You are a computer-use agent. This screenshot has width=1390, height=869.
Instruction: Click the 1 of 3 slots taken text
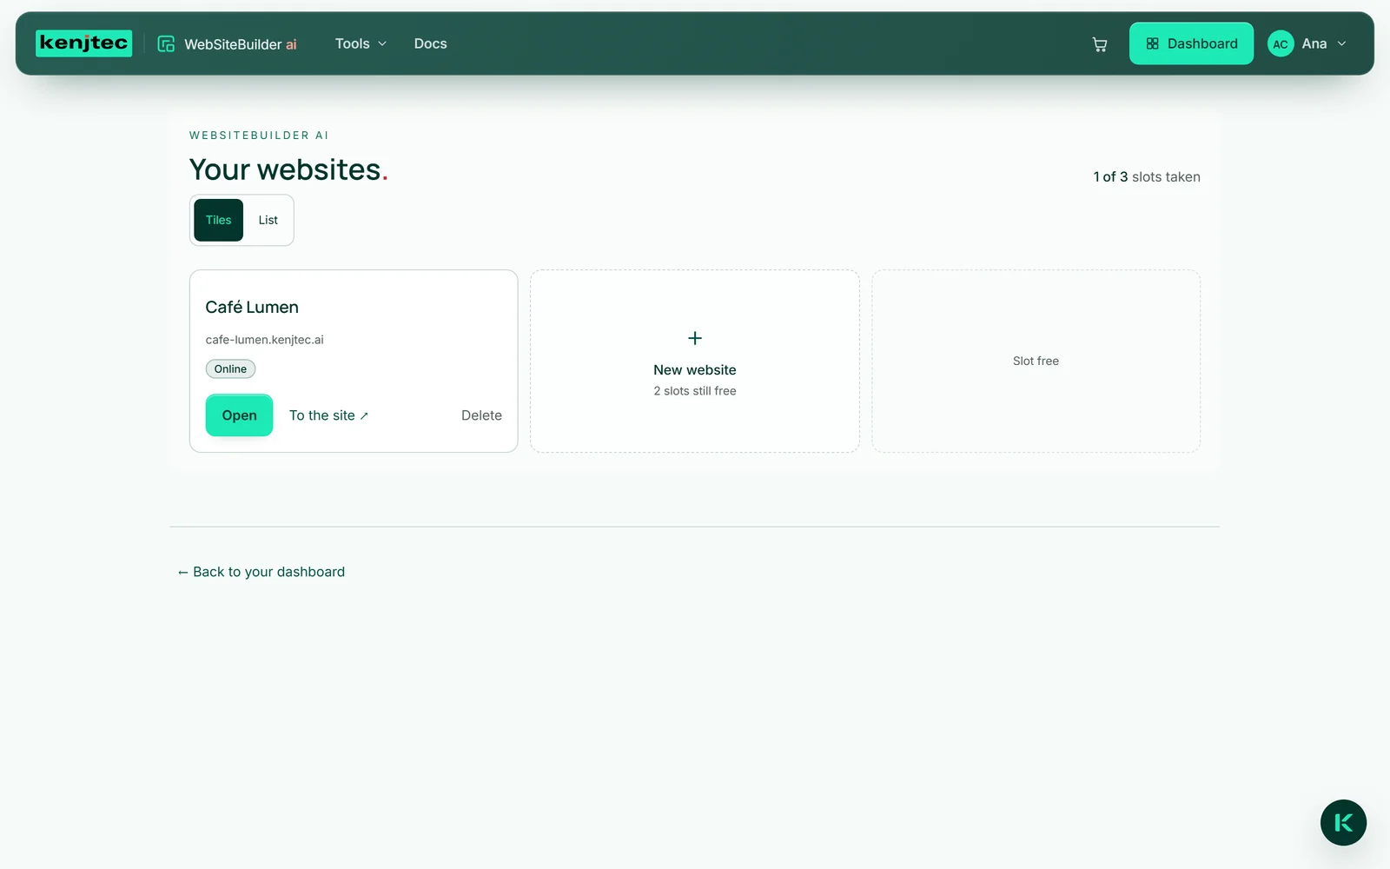[x=1147, y=176]
